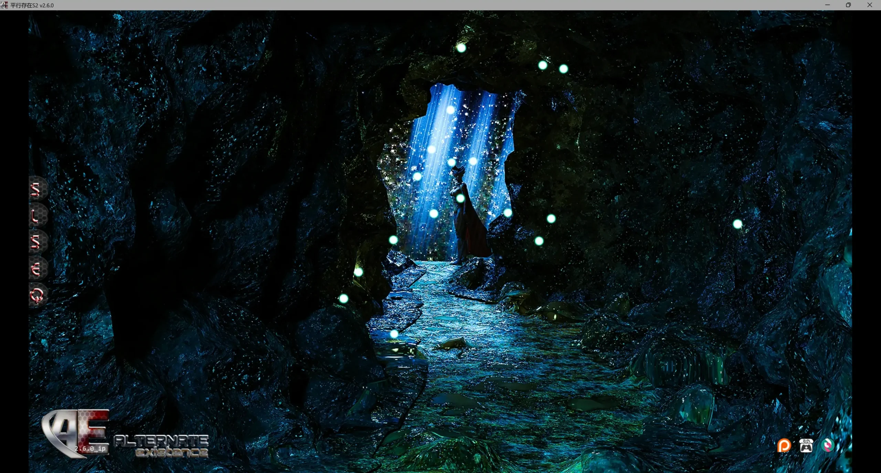Open the itch.io store page
This screenshot has width=881, height=473.
tap(806, 445)
